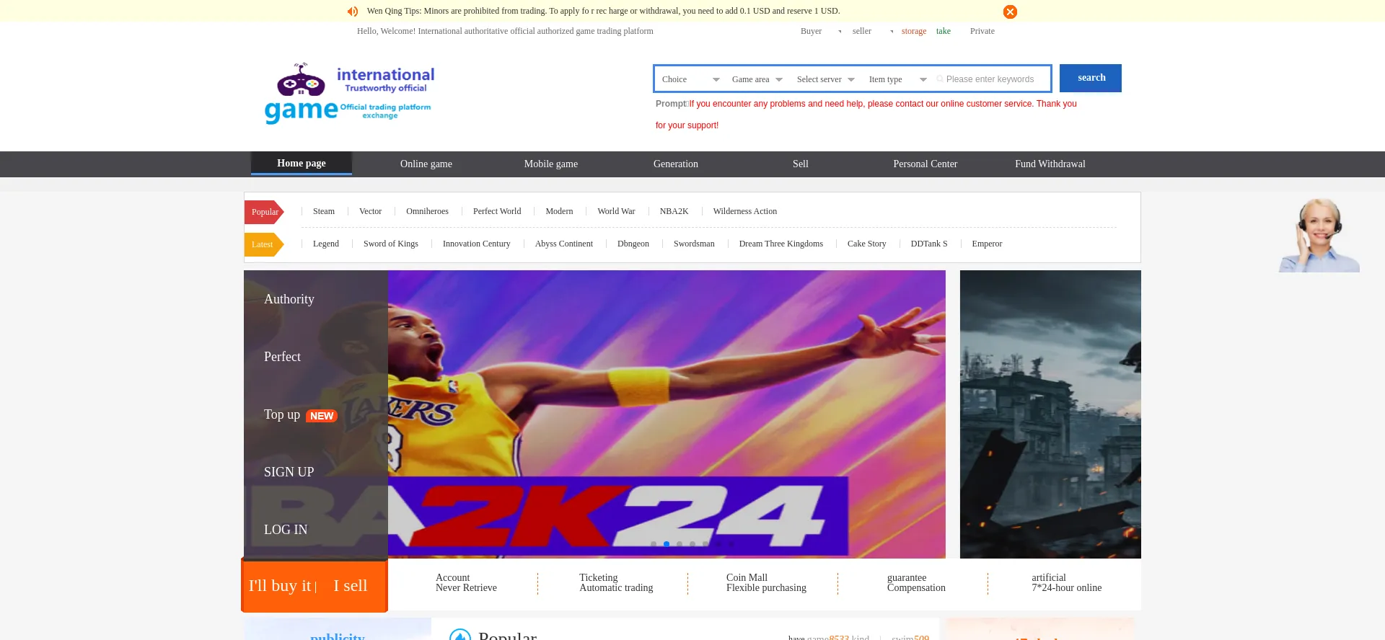Open the Modern game link

coord(559,211)
